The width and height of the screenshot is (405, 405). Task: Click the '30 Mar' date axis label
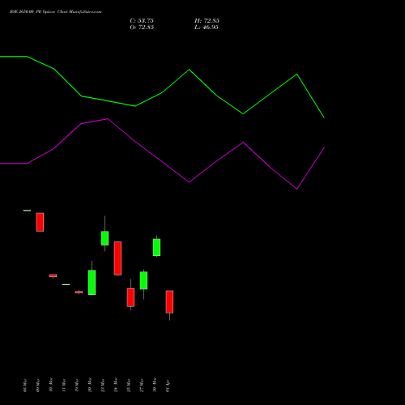coord(155,385)
